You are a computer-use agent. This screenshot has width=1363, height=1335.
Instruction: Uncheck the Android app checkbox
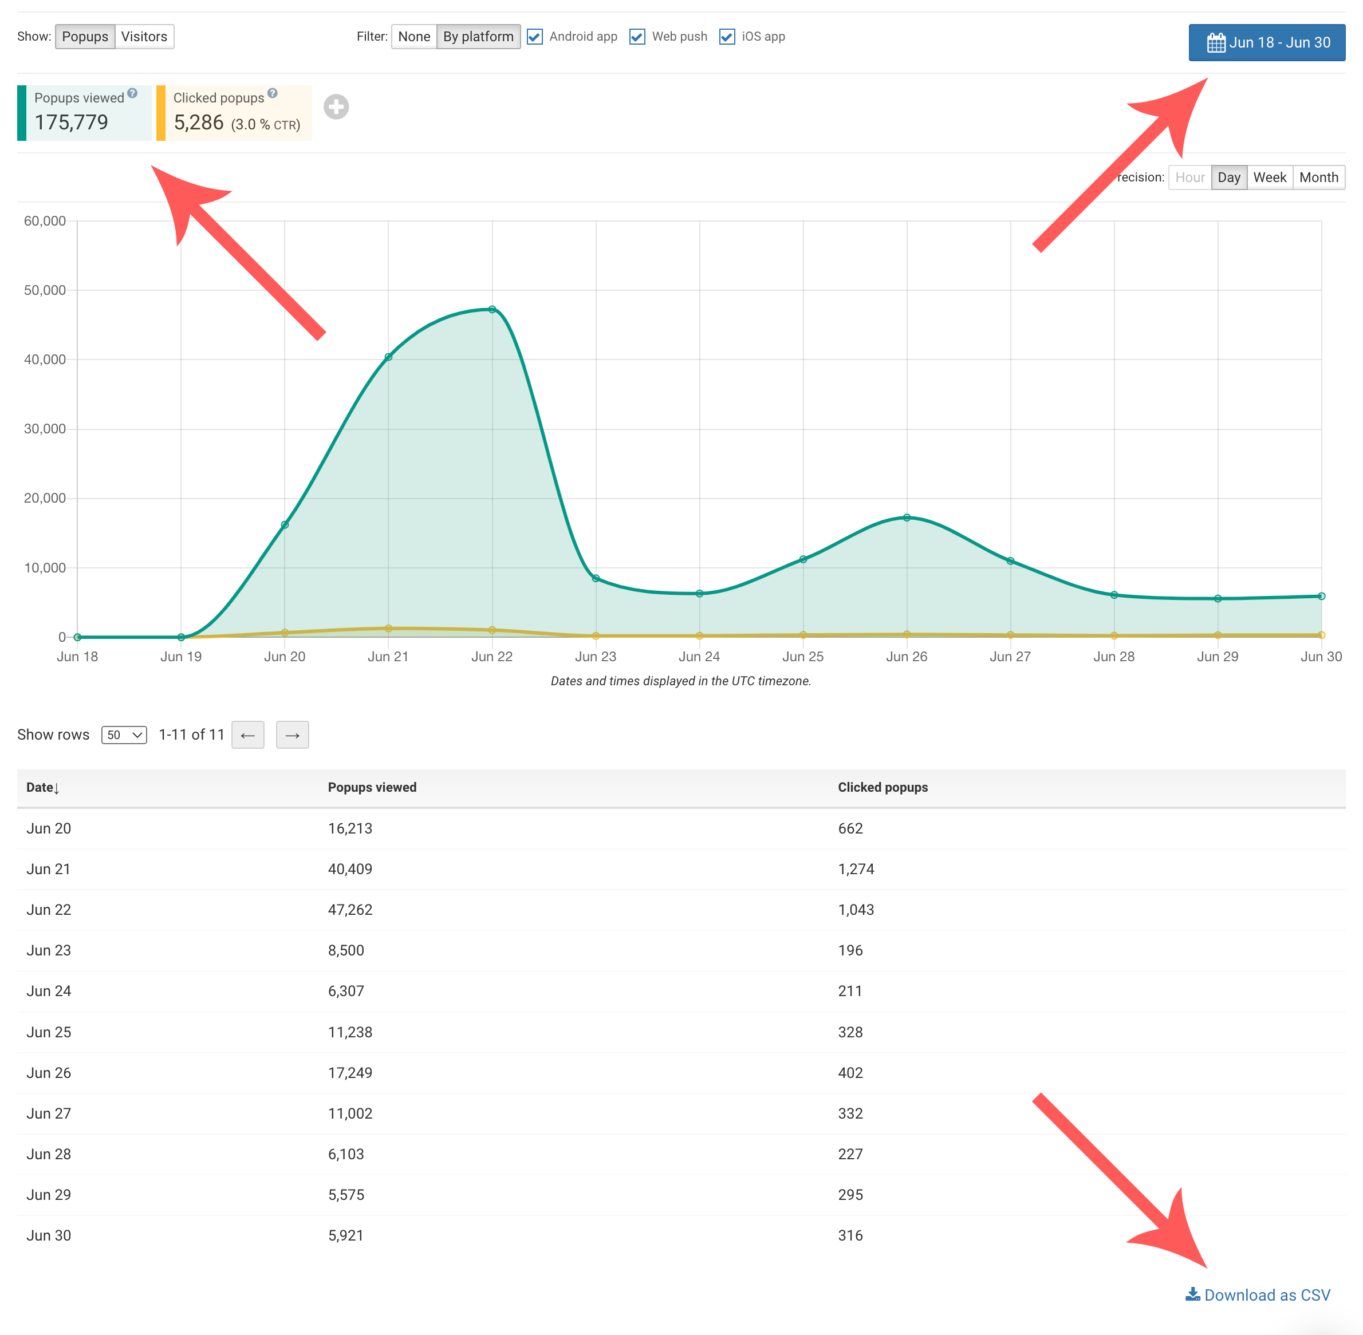[534, 37]
